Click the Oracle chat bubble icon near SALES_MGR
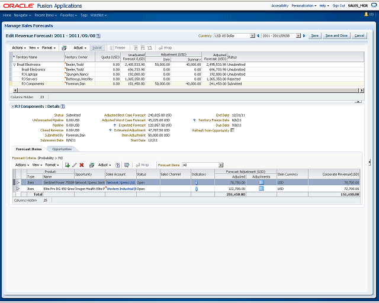 374,5
